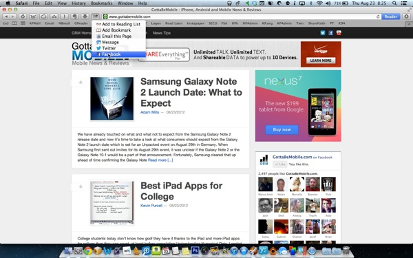This screenshot has height=258, width=413.
Task: Follow the Read more link of Galaxy Note article
Action: [160, 160]
